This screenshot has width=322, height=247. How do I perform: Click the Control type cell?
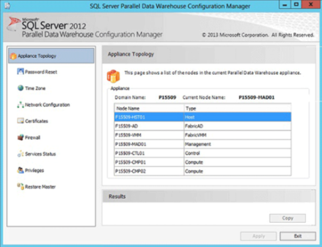point(237,153)
